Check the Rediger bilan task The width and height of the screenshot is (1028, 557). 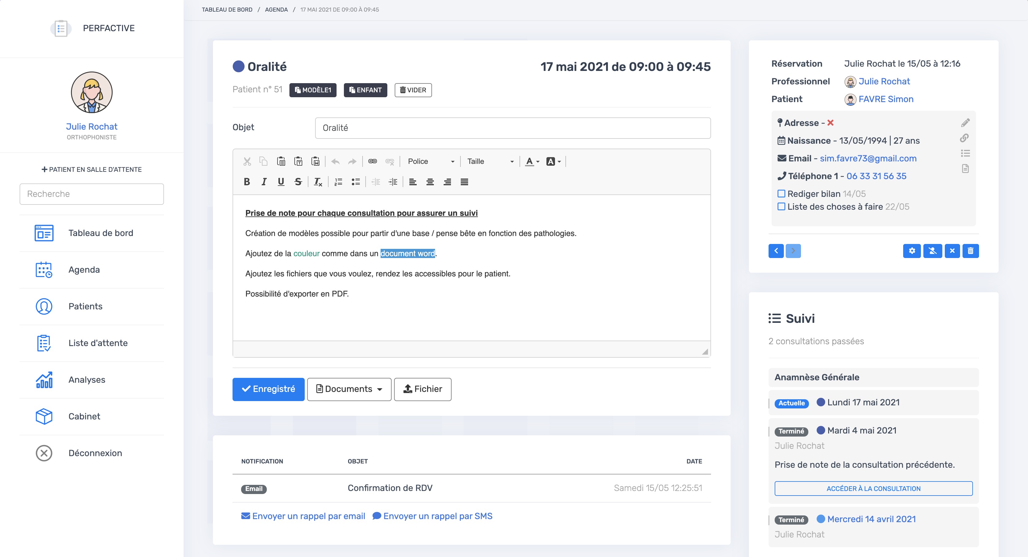tap(781, 194)
